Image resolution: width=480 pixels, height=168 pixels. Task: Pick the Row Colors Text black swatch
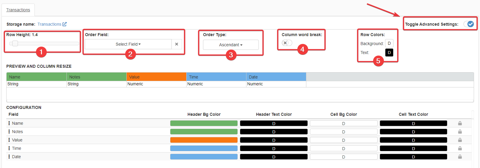389,53
